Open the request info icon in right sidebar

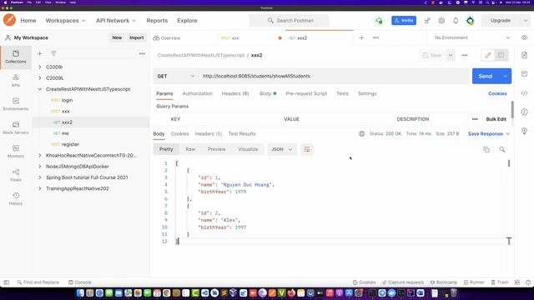tap(524, 112)
